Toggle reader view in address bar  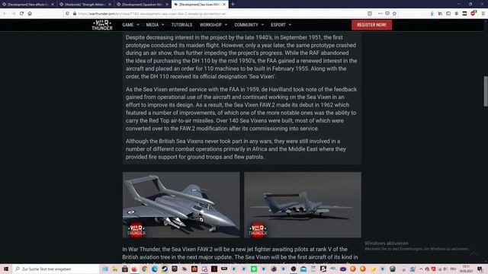tap(370, 14)
